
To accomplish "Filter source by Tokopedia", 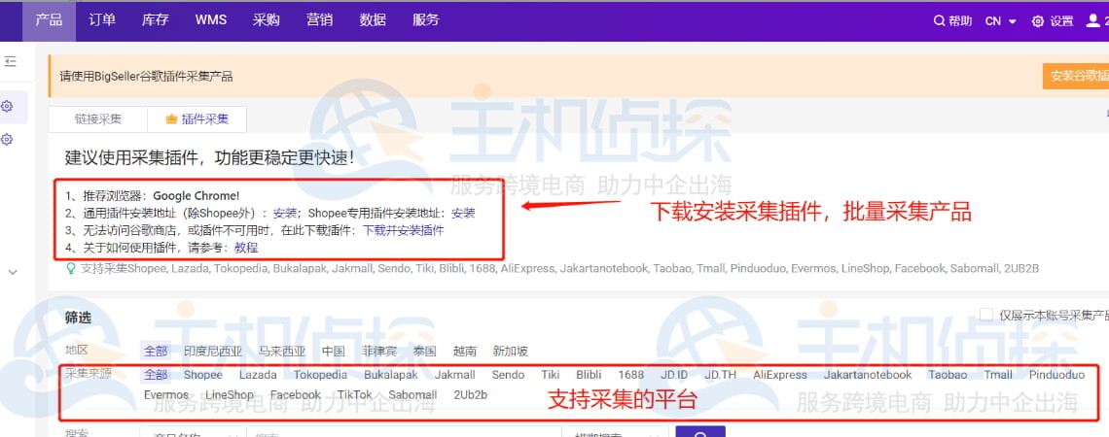I will tap(320, 375).
